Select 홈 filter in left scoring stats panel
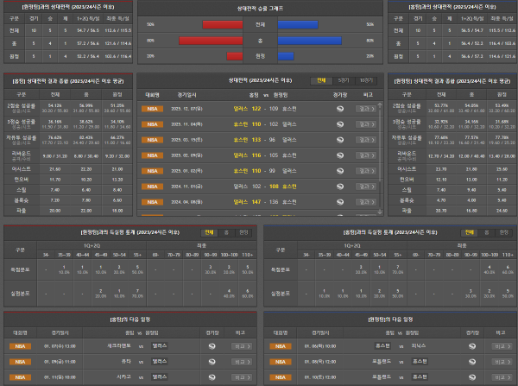Image resolution: width=518 pixels, height=386 pixels. (x=225, y=232)
